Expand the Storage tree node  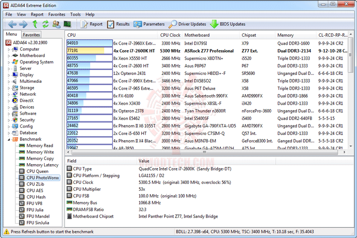coord(9,88)
